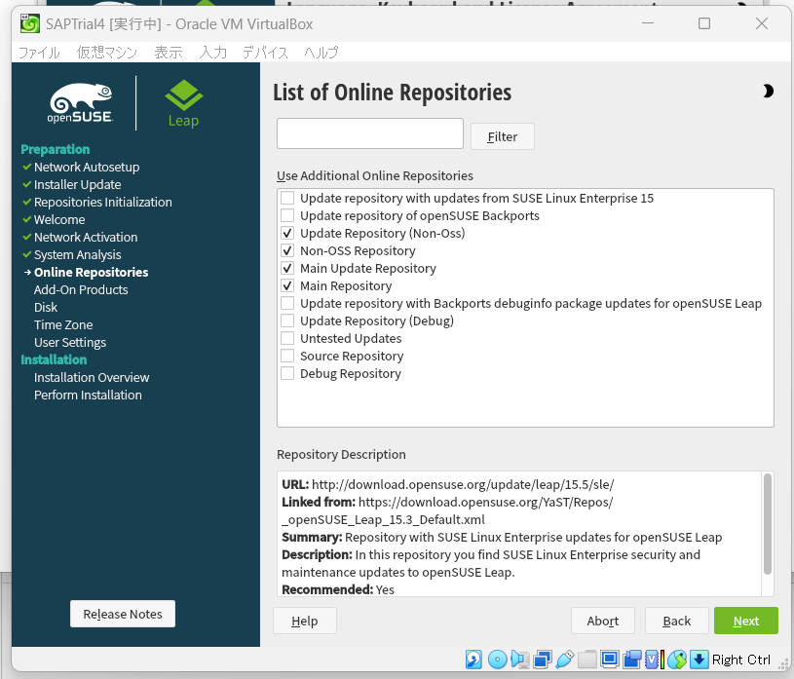Click Repositories Initialization in sidebar
Image resolution: width=794 pixels, height=679 pixels.
[x=103, y=202]
